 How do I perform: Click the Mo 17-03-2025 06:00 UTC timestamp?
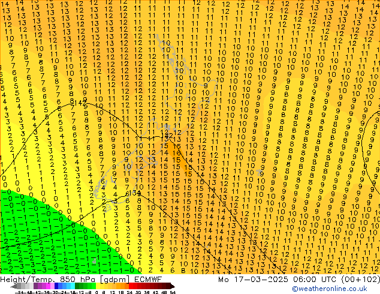299,279
